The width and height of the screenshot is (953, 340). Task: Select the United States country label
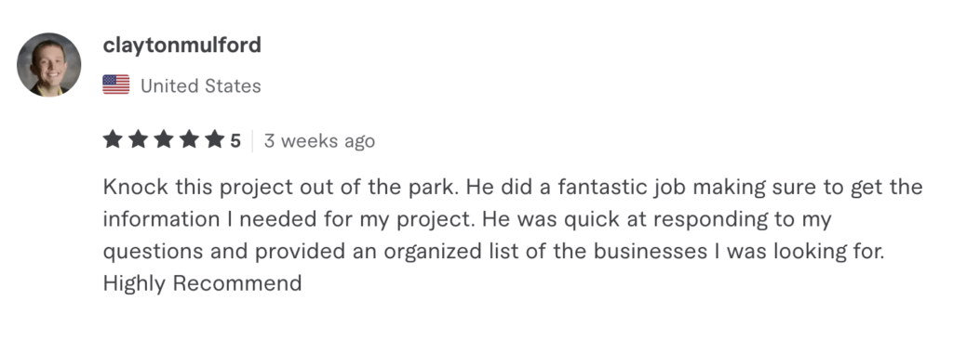pos(201,86)
